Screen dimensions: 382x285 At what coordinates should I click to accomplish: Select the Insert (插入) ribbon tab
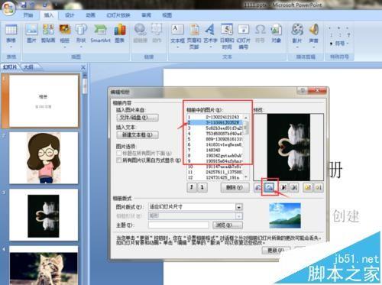point(49,15)
